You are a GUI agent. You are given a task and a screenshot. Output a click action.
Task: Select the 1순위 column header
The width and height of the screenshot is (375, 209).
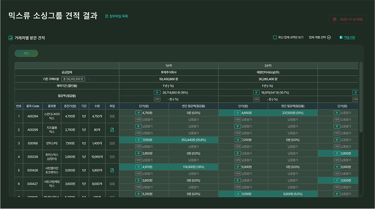[169, 65]
